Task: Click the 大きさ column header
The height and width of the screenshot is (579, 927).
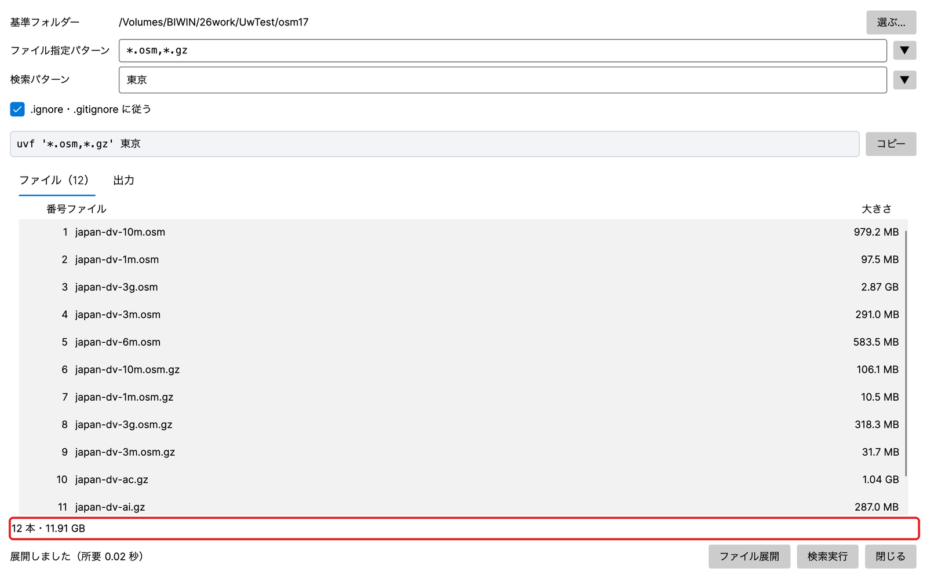Action: [876, 209]
